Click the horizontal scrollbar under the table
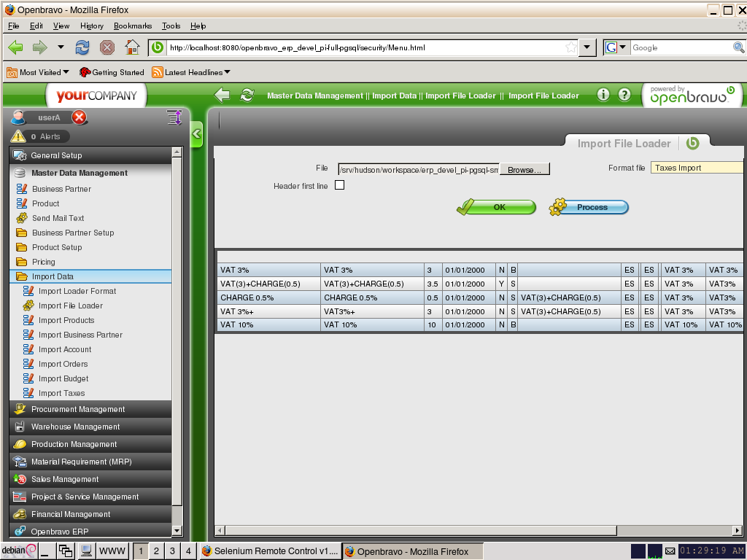This screenshot has width=747, height=560. click(x=421, y=530)
